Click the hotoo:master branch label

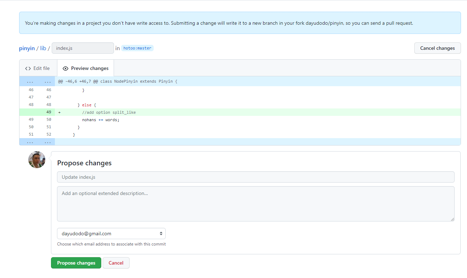click(137, 48)
